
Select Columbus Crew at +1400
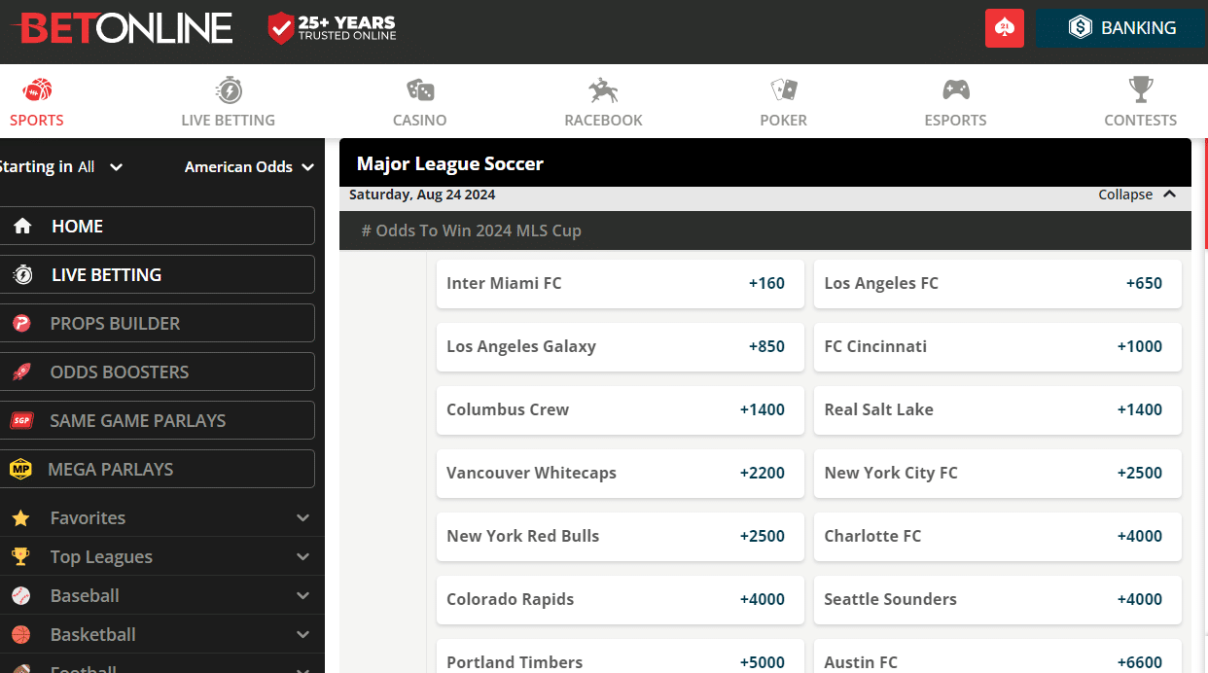(x=621, y=410)
